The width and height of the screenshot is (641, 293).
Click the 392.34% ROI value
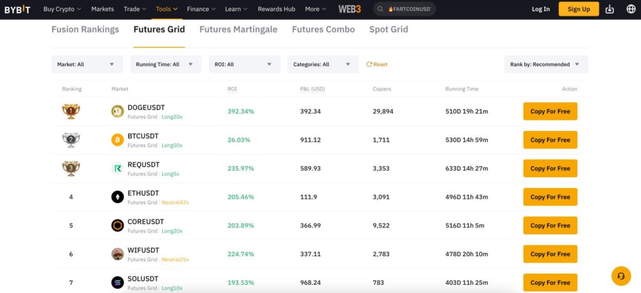241,111
